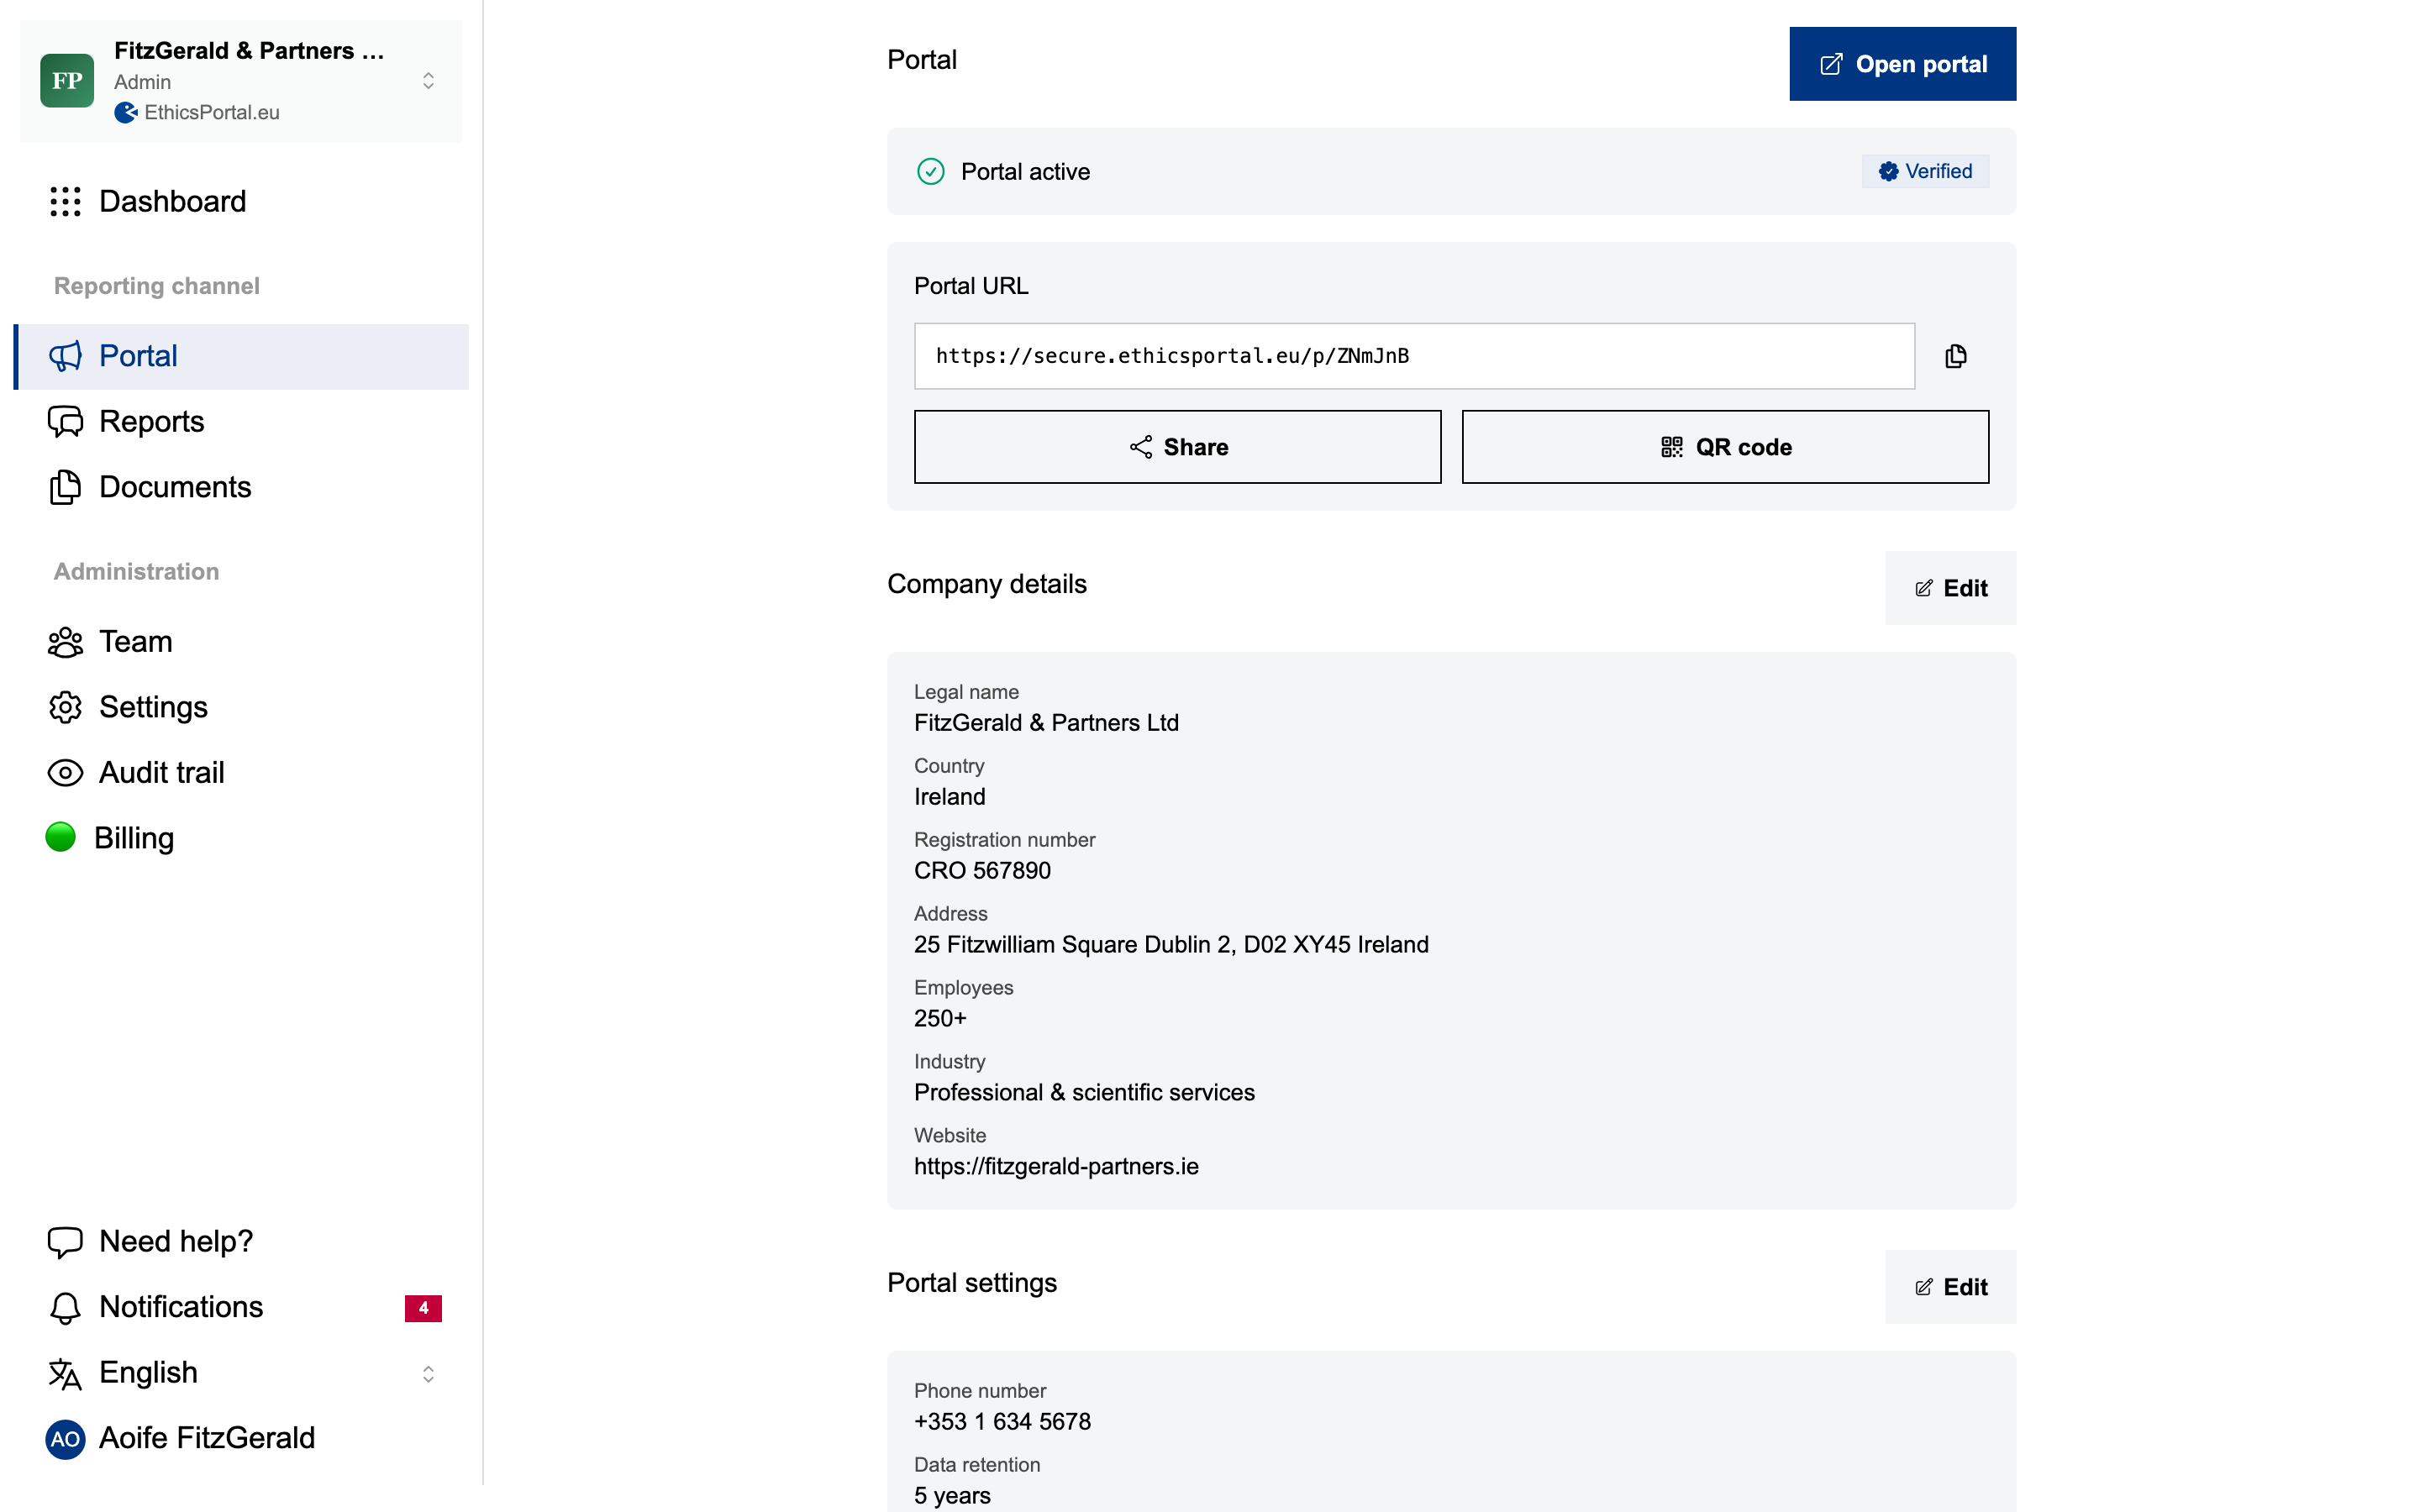Open Reports section
Viewport: 2420px width, 1512px height.
pos(241,422)
